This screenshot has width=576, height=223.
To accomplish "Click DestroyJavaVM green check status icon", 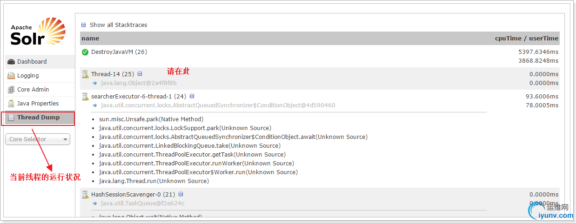I will point(85,52).
